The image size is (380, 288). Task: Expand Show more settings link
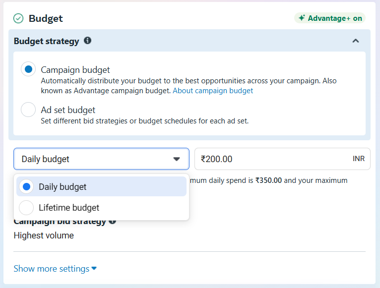click(x=55, y=269)
